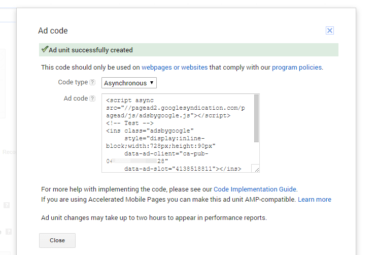Open the 'webpages or websites' link
Screen dimensions: 376x255
pyautogui.click(x=174, y=67)
